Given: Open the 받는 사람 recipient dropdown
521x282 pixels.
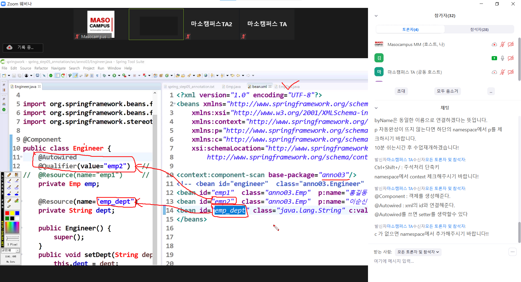Looking at the screenshot, I should tap(418, 252).
